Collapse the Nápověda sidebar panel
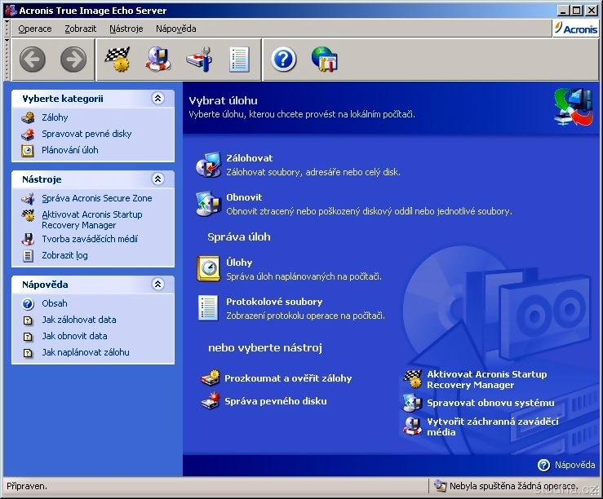 point(158,285)
